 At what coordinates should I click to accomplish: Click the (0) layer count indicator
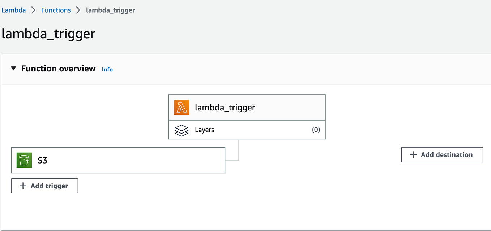[316, 130]
